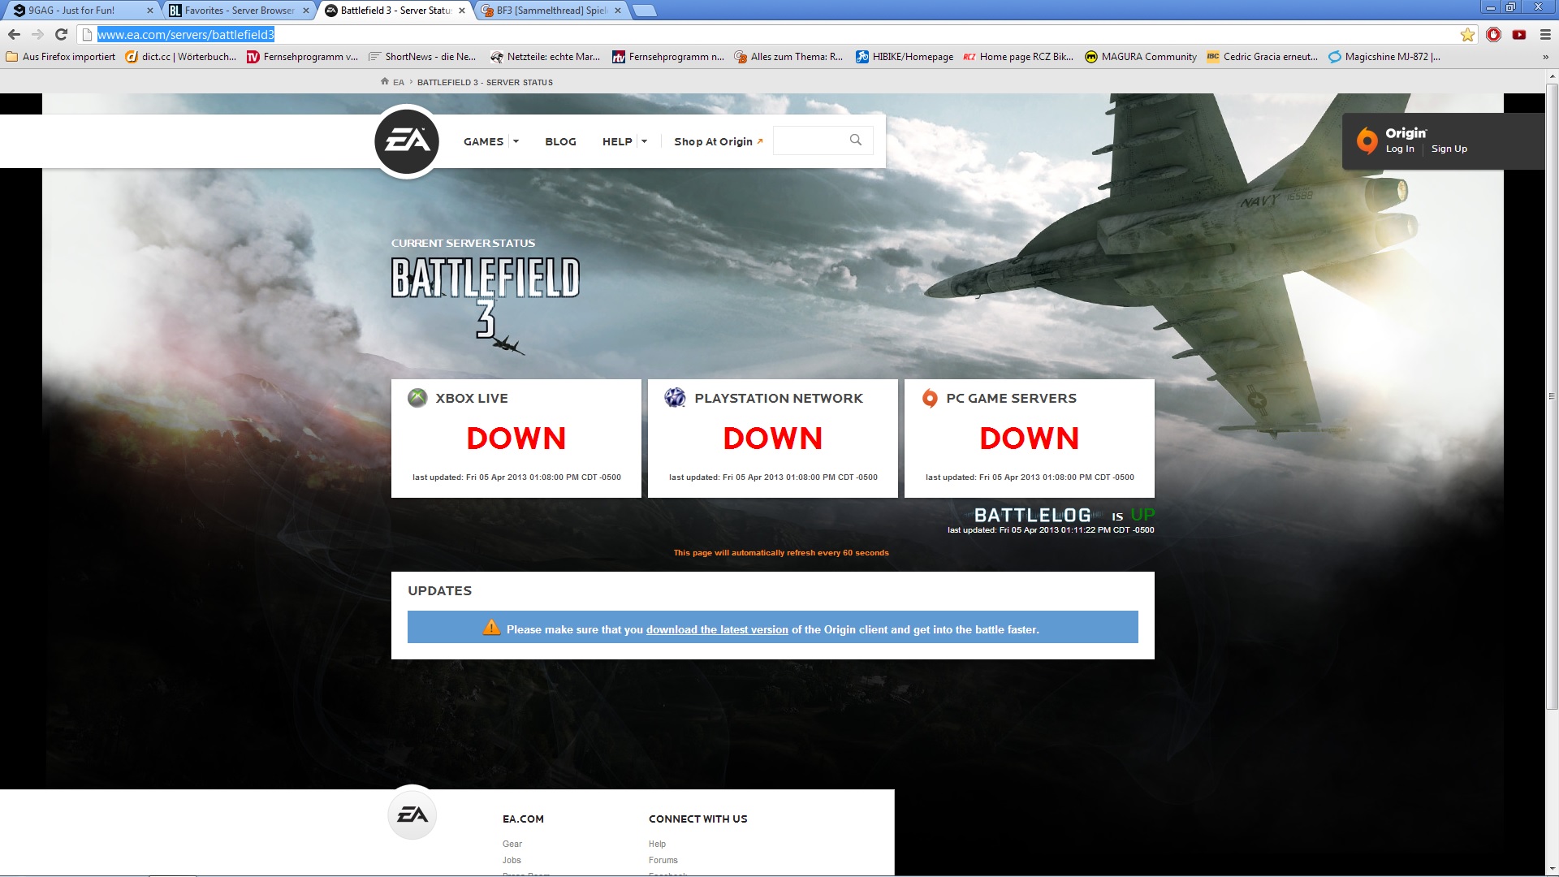This screenshot has height=877, width=1559.
Task: Show more bookmarks via overflow chevron
Action: click(1544, 57)
